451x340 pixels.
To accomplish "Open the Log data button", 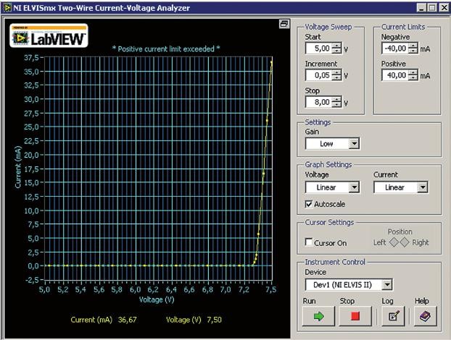I will pyautogui.click(x=393, y=316).
